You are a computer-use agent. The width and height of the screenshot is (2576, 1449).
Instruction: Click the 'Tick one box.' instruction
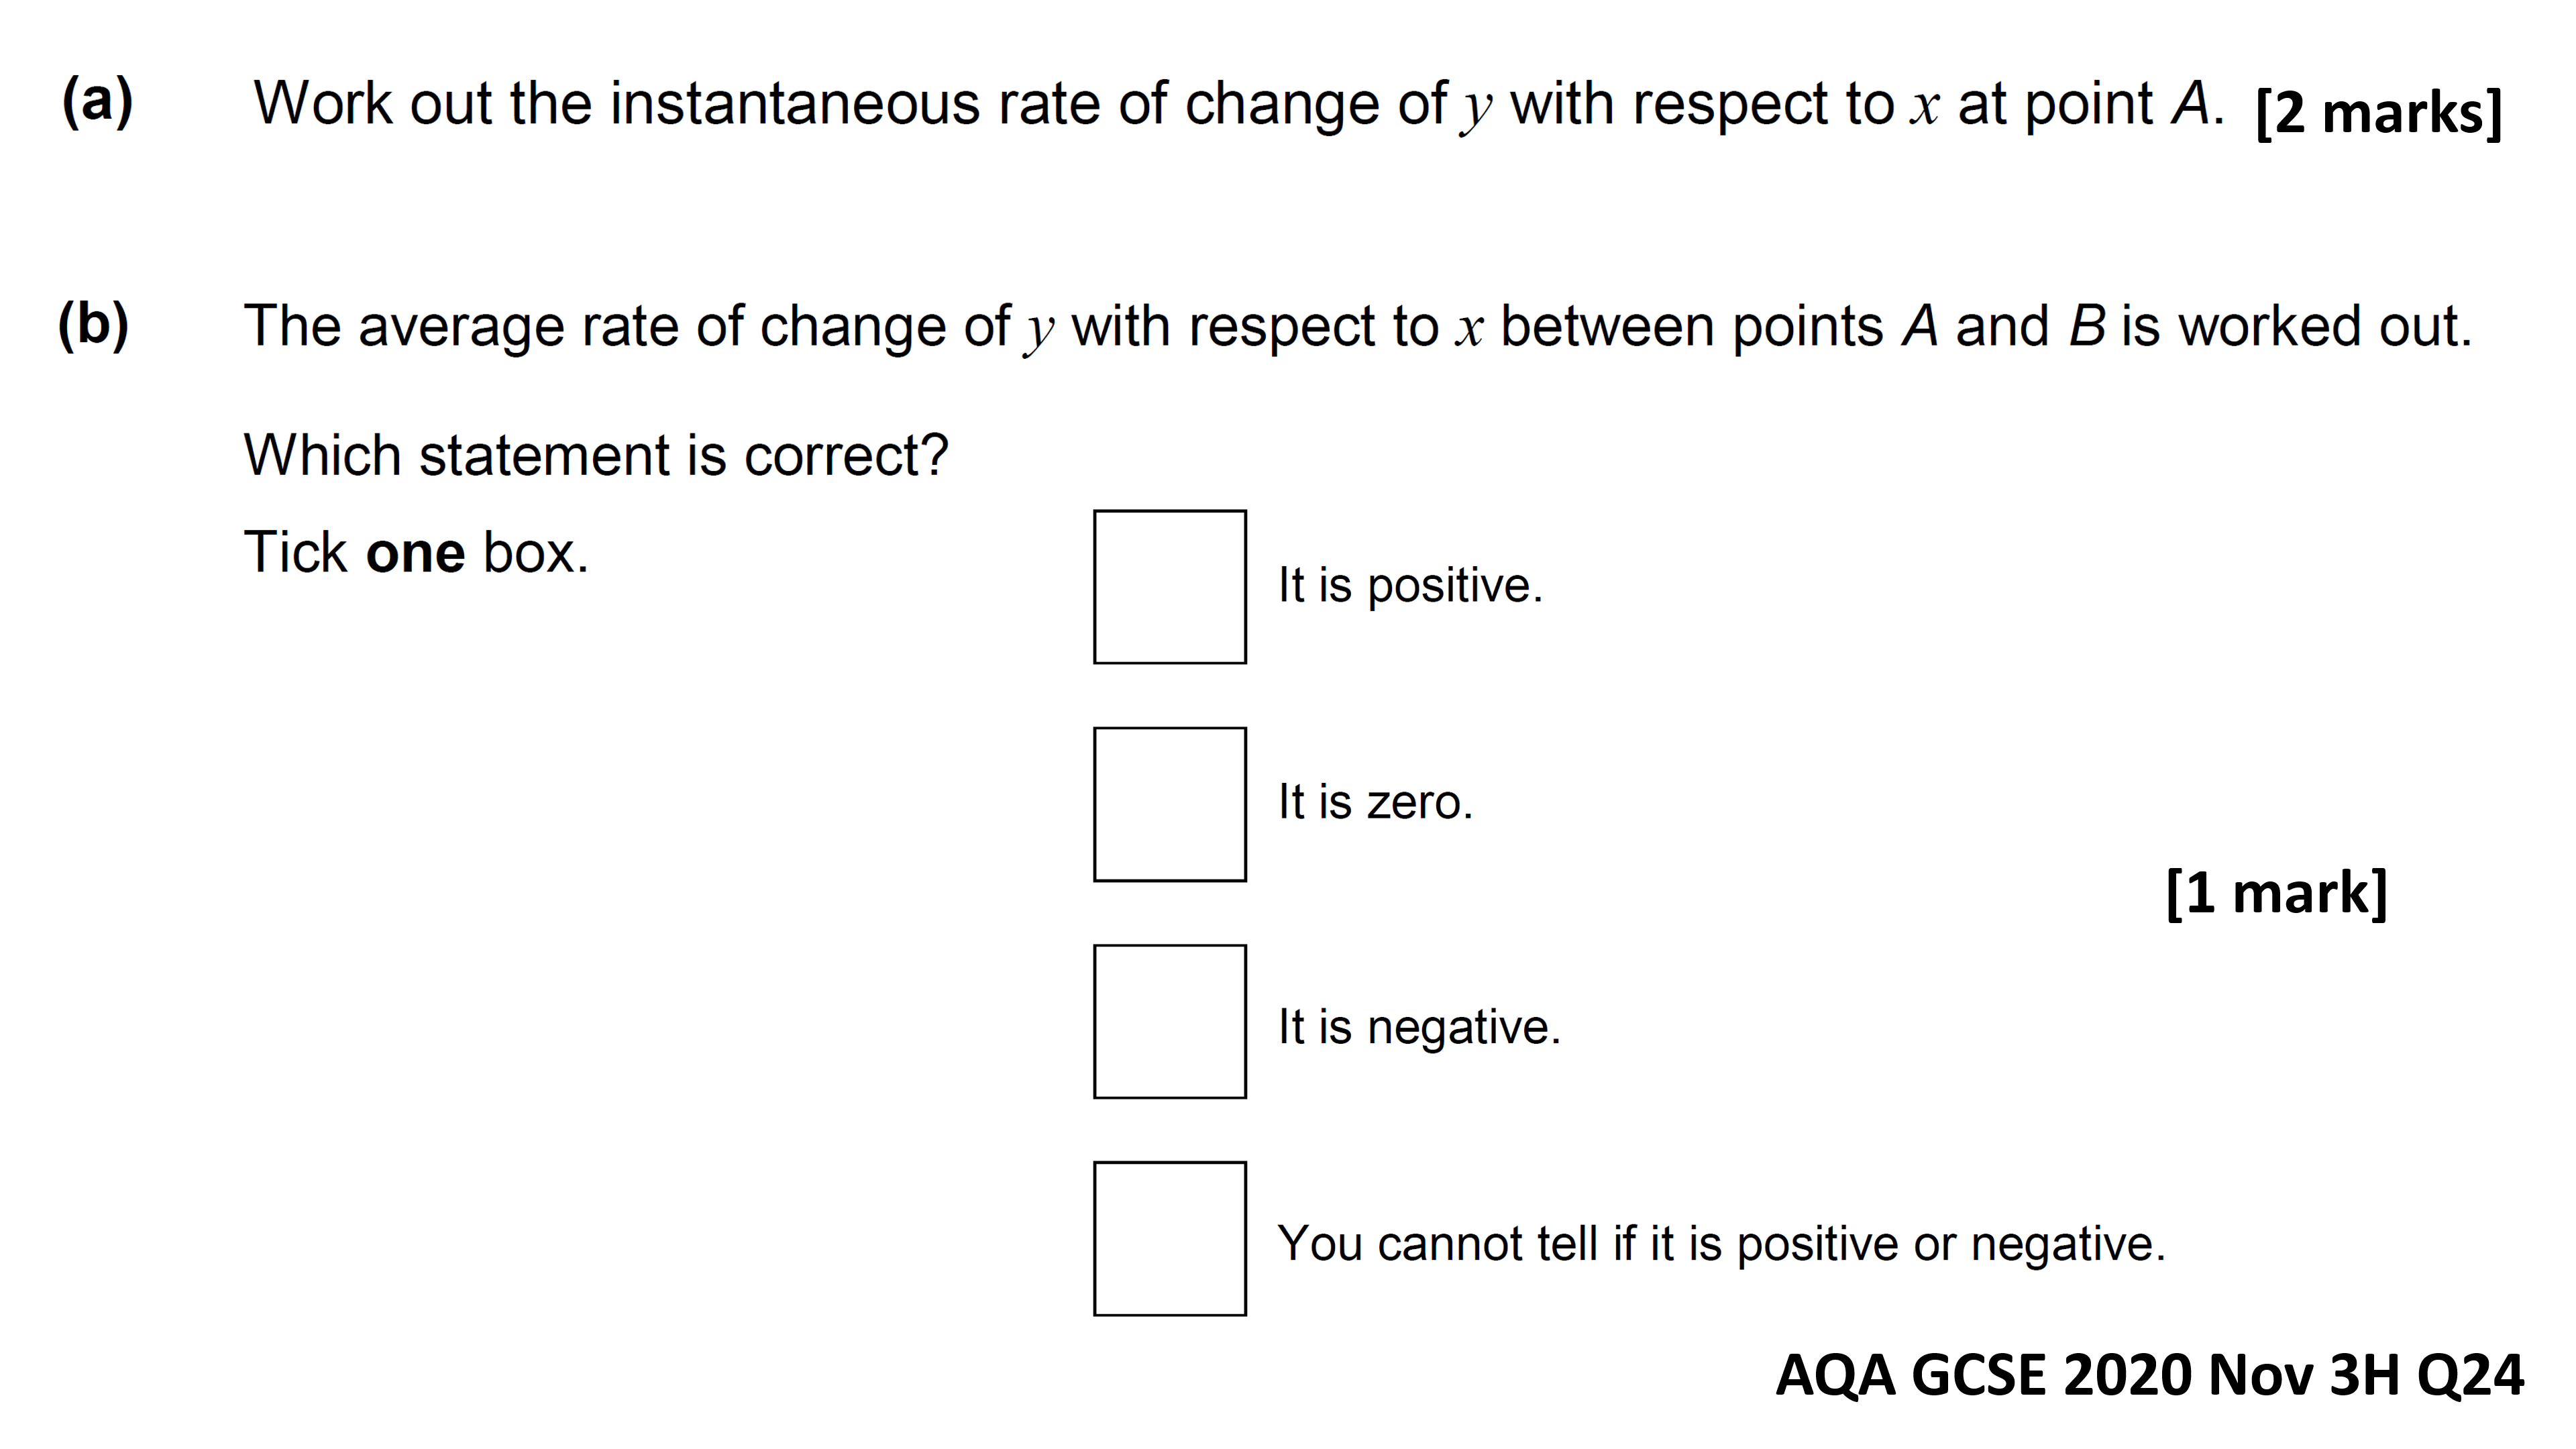coord(416,552)
